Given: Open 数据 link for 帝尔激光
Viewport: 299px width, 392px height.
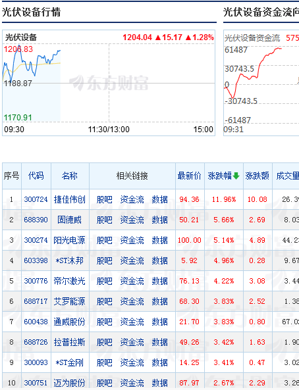Looking at the screenshot, I should point(160,281).
